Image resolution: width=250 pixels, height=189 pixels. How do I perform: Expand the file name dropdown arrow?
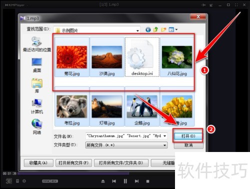point(165,136)
